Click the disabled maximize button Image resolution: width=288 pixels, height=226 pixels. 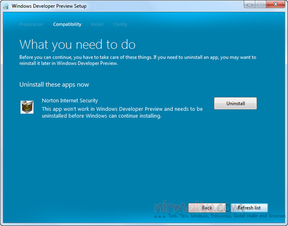[x=260, y=4]
